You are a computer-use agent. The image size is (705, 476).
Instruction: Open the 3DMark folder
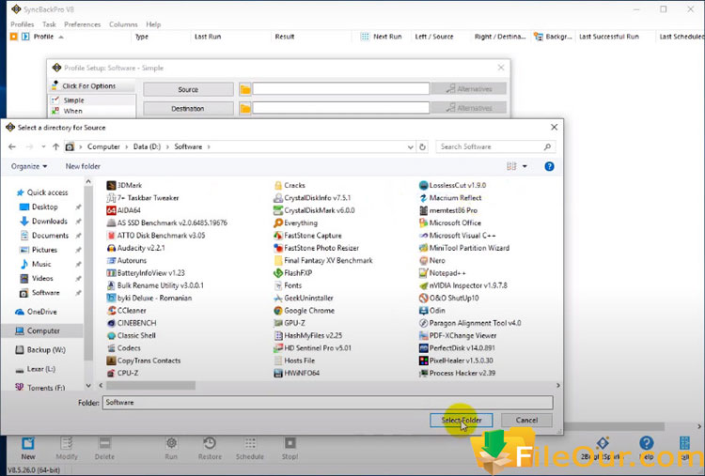[x=124, y=186]
